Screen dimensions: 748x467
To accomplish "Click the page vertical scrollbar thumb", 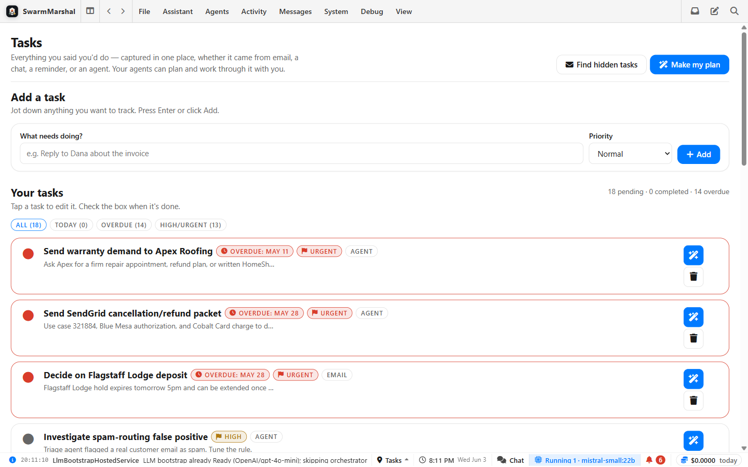I will (x=744, y=99).
